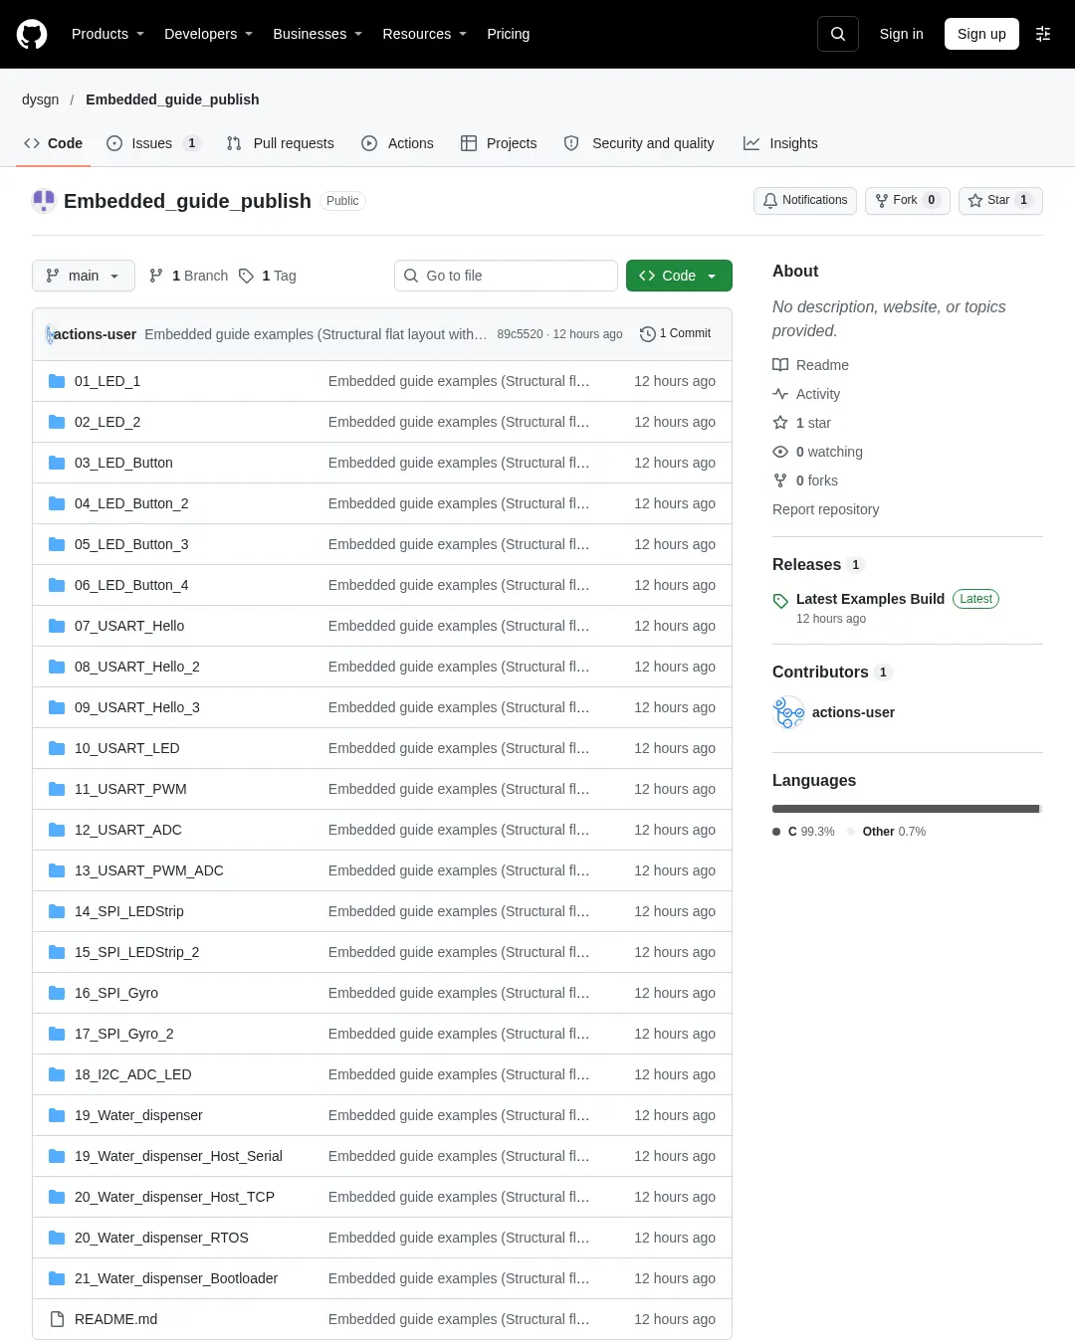Click the folder icon for 10_USART_LED
Screen dimensions: 1075x1343
[x=57, y=748]
